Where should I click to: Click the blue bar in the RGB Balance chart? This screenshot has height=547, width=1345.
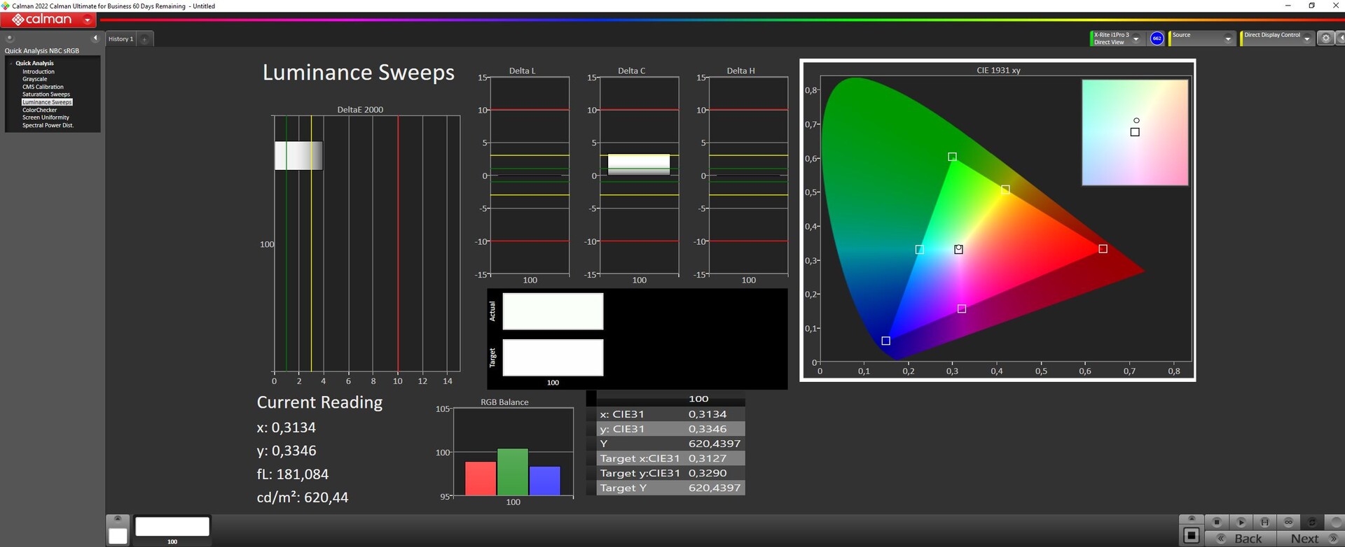coord(544,481)
